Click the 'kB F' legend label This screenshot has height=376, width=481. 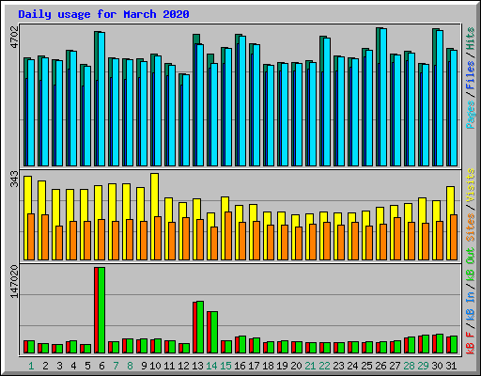(x=470, y=343)
